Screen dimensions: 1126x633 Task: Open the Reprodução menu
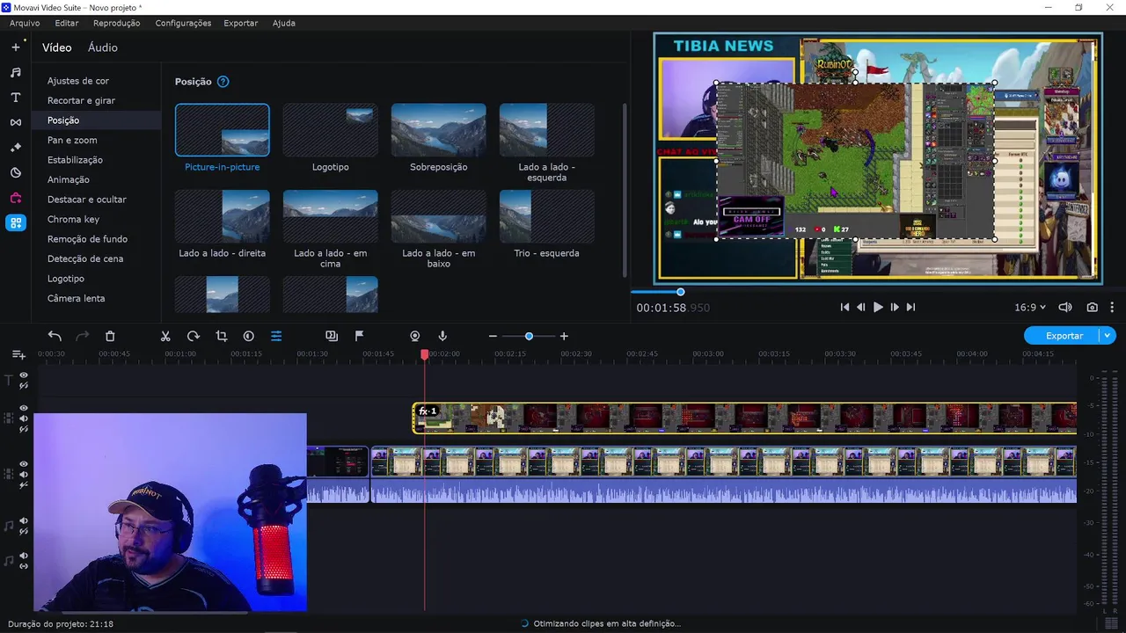[116, 23]
